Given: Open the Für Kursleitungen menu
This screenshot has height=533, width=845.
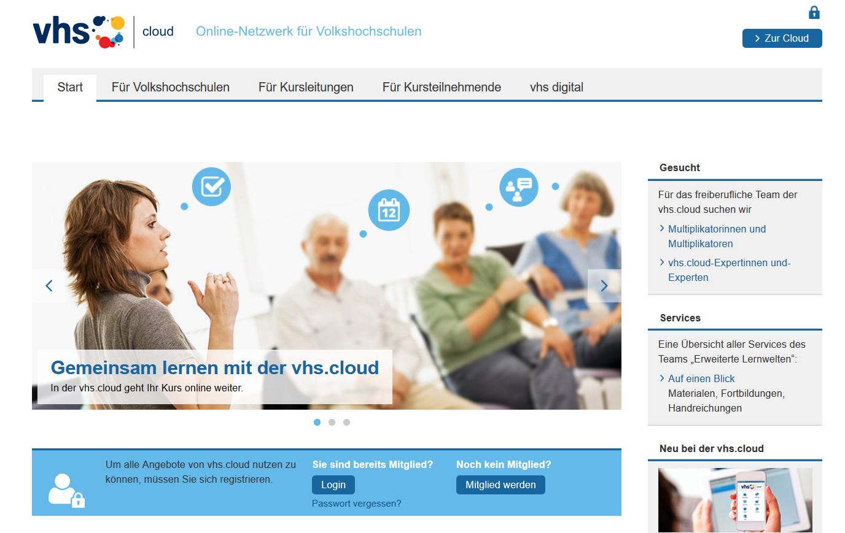Looking at the screenshot, I should tap(306, 87).
